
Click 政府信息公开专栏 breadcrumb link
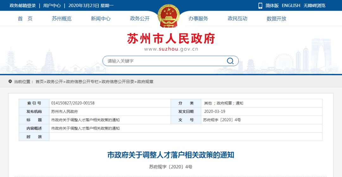(82, 82)
